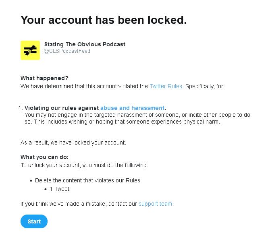Screen dimensions: 268x250
Task: Click 'We have determined that this account' sentence
Action: tap(84, 86)
